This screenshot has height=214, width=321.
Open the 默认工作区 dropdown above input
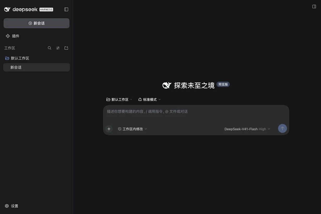click(x=120, y=99)
